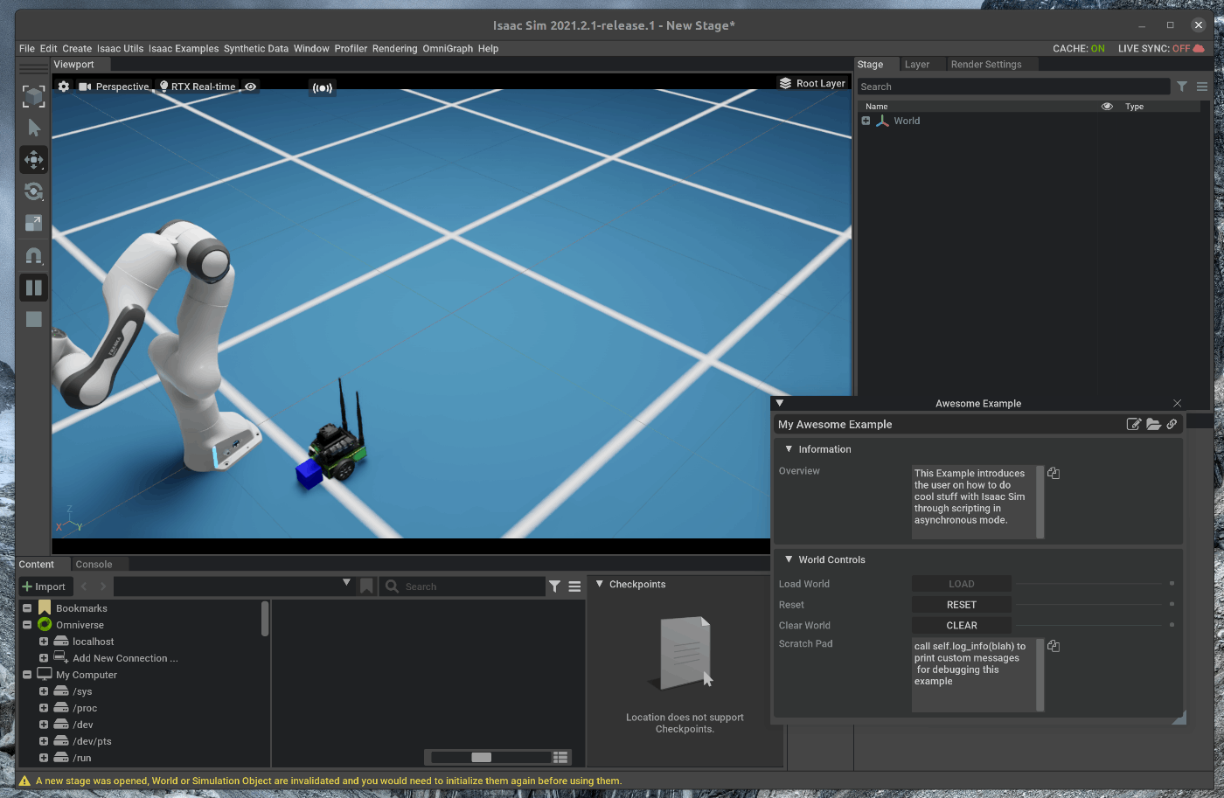Stop the simulation
This screenshot has width=1224, height=798.
point(33,319)
